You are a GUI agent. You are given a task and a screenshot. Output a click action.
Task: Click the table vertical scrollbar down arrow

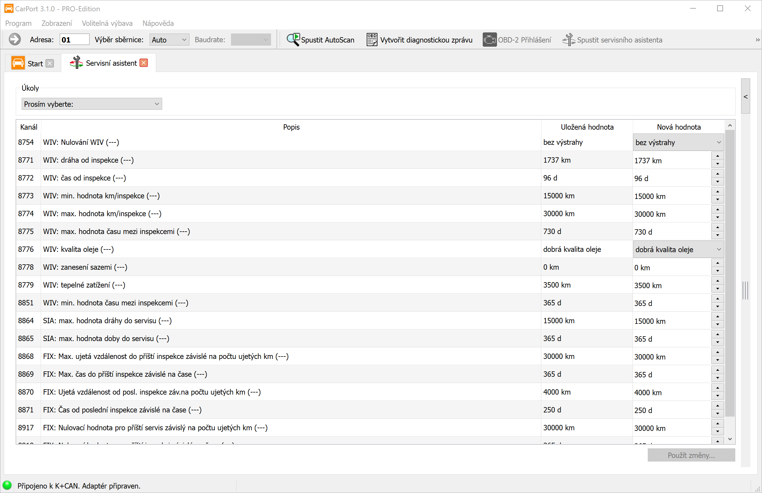730,439
